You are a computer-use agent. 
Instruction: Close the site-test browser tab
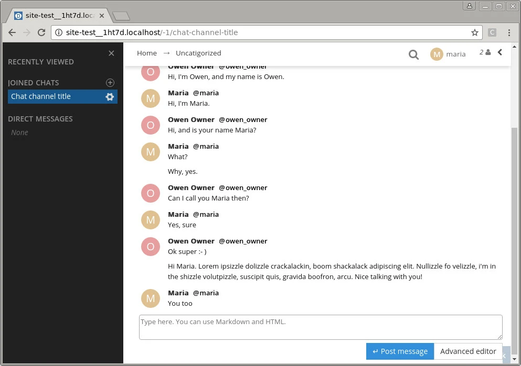click(x=102, y=16)
